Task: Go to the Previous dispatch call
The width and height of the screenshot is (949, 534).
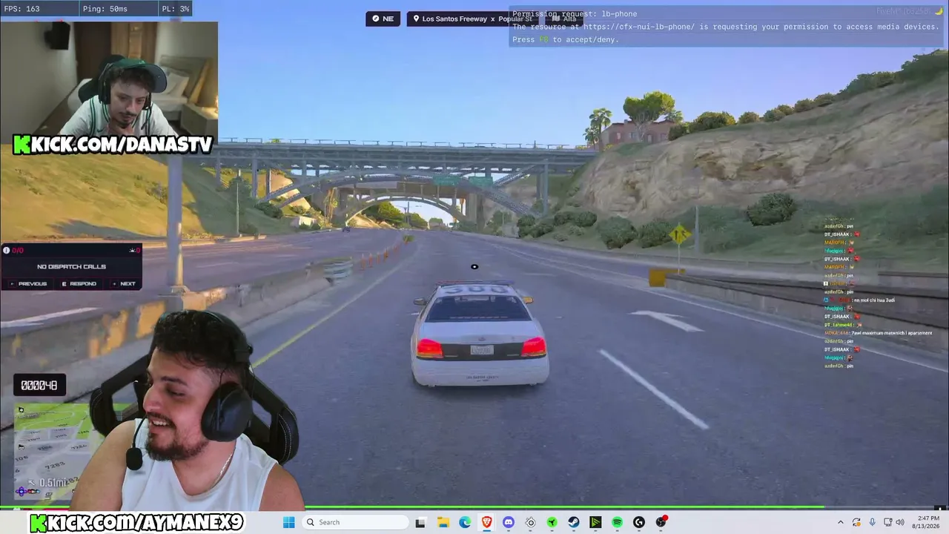Action: (28, 283)
